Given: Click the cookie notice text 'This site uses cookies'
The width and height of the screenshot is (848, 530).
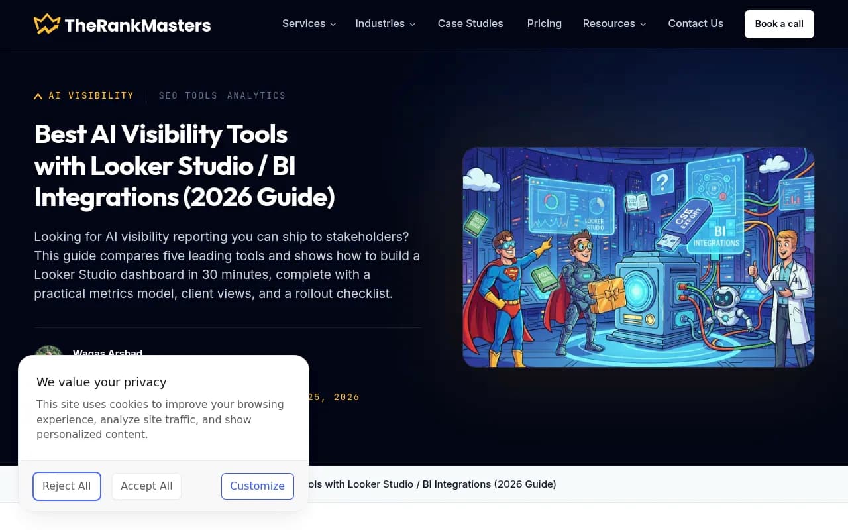Looking at the screenshot, I should pyautogui.click(x=160, y=419).
